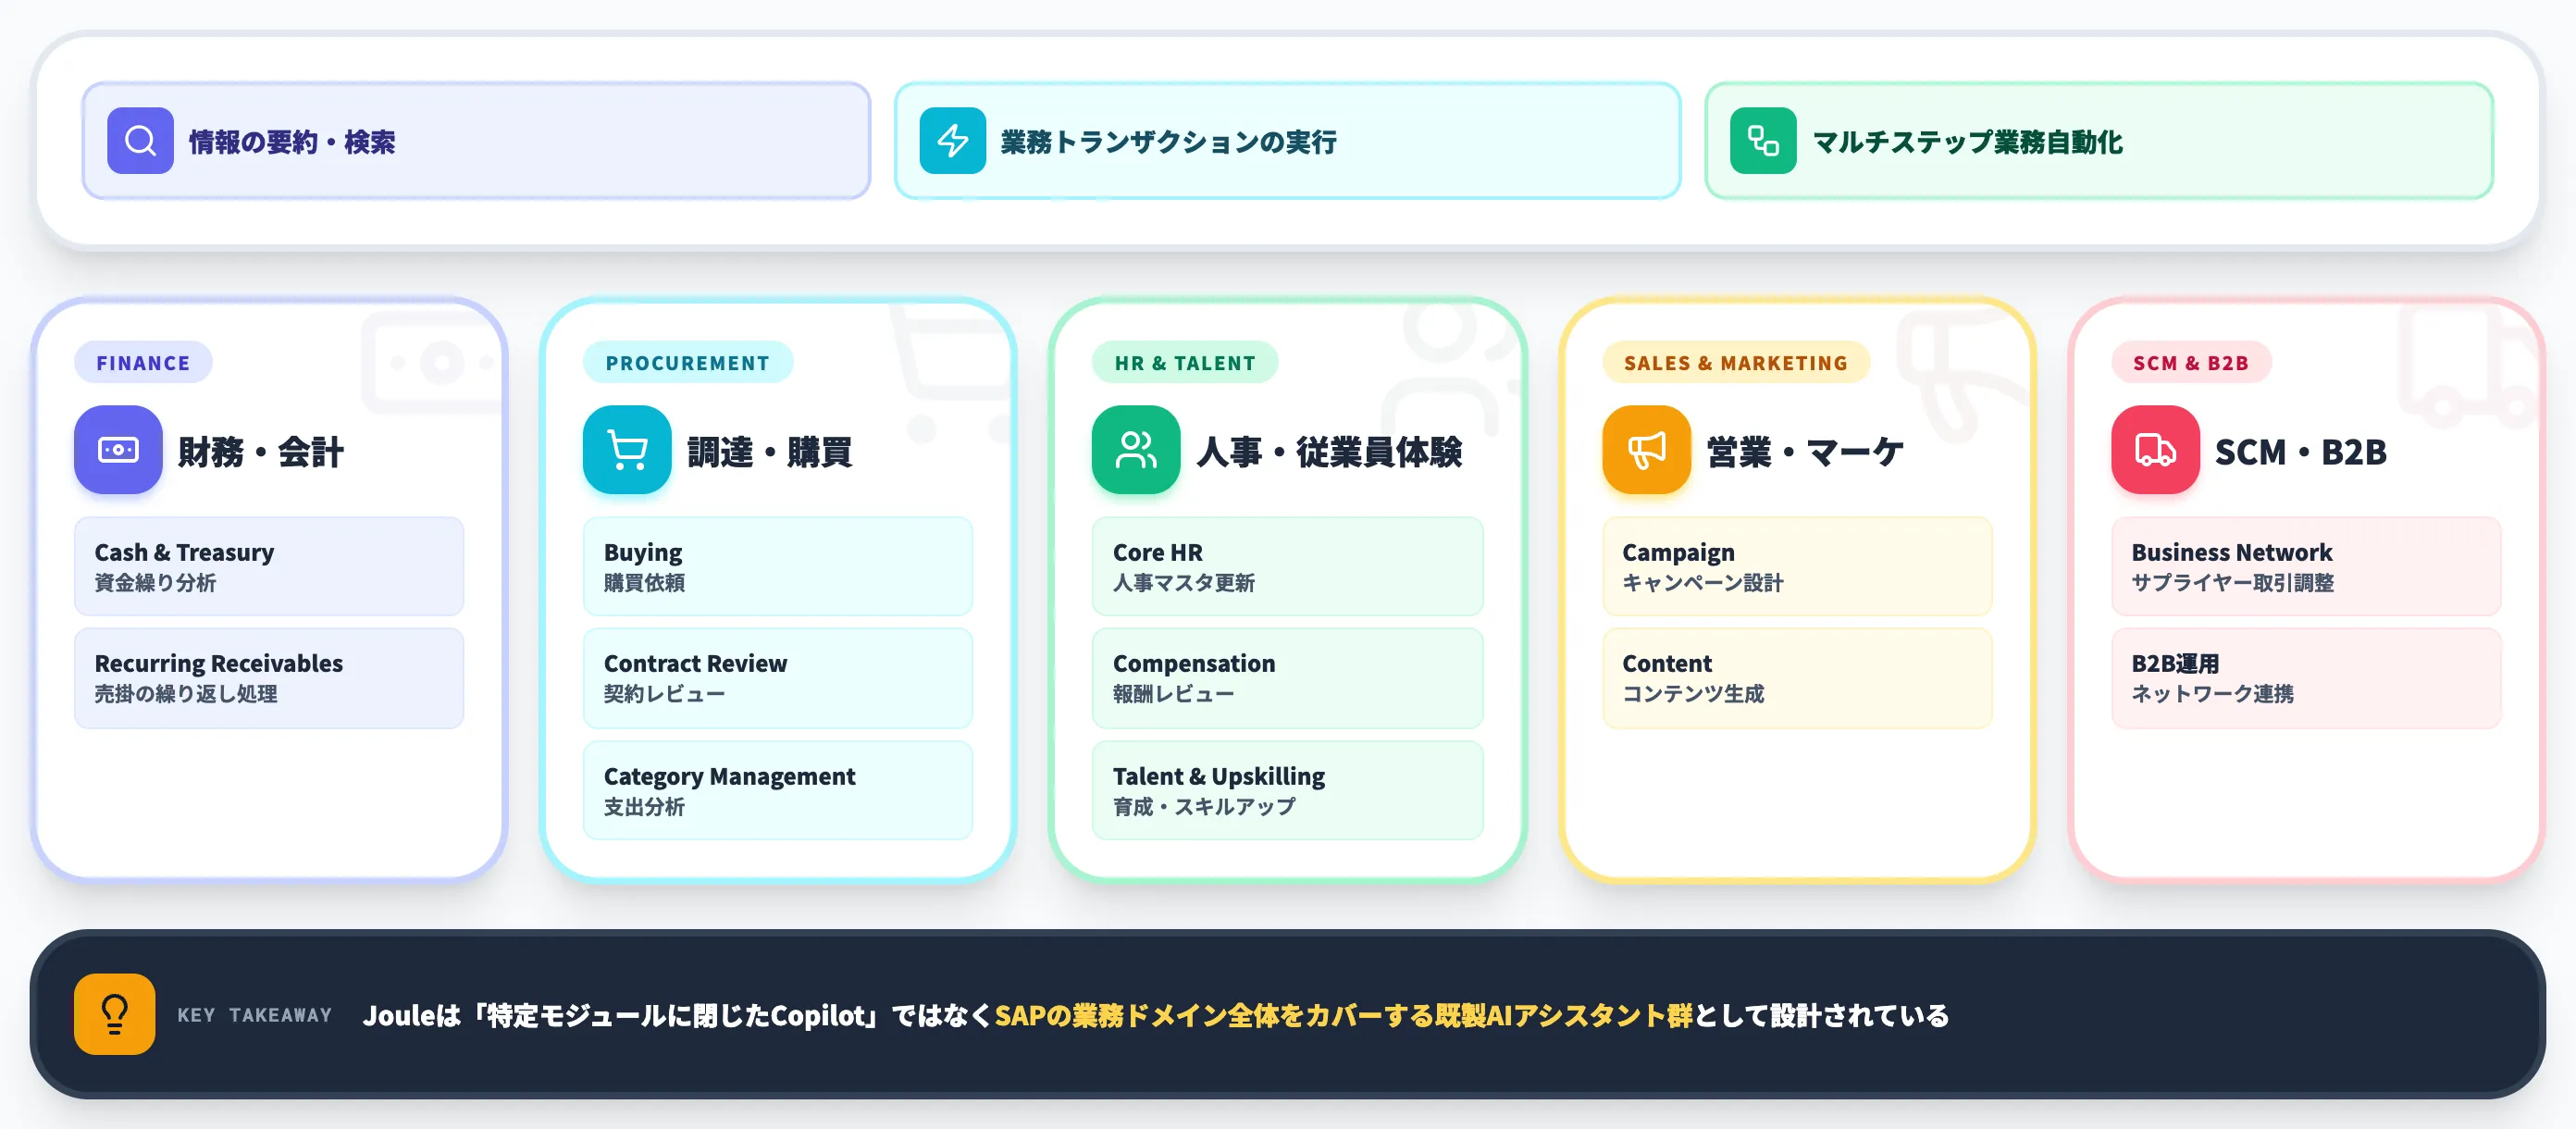The height and width of the screenshot is (1129, 2576).
Task: Click the HR & TALENT category badge
Action: pyautogui.click(x=1185, y=363)
